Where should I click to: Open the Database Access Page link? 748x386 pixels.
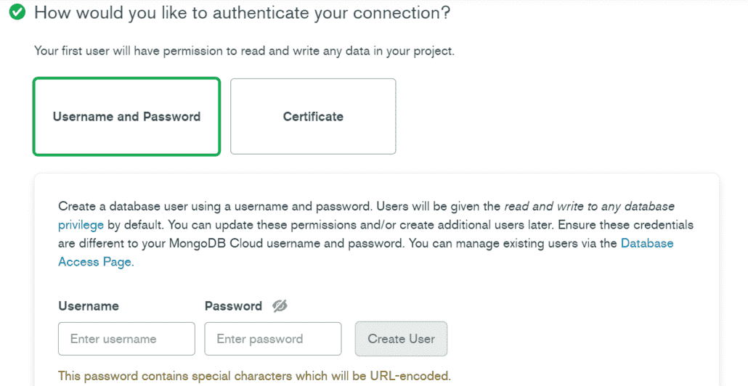click(x=366, y=252)
